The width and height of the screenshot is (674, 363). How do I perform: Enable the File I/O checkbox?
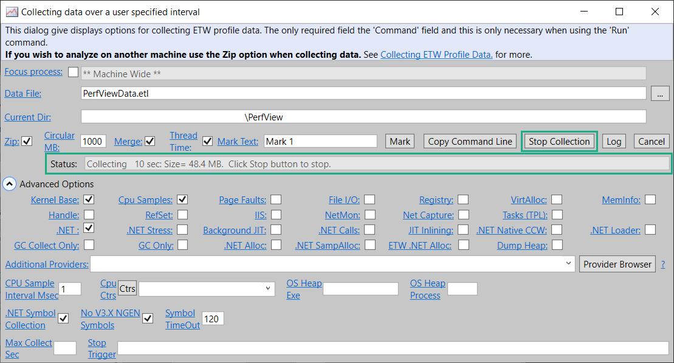(x=370, y=199)
